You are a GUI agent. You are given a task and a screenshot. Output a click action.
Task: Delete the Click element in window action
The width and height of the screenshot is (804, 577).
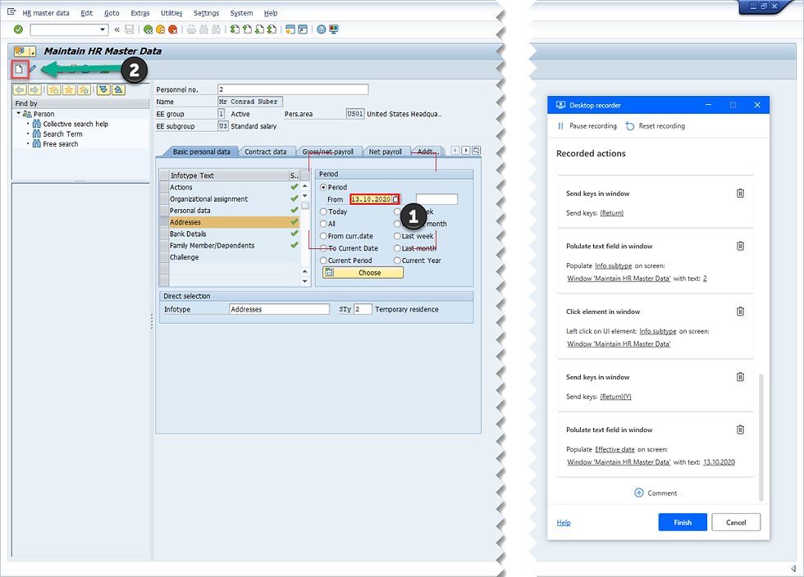(x=740, y=311)
